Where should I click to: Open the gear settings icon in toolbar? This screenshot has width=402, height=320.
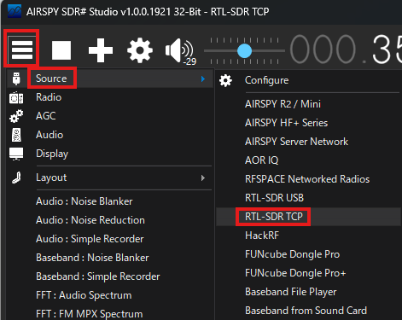[140, 50]
